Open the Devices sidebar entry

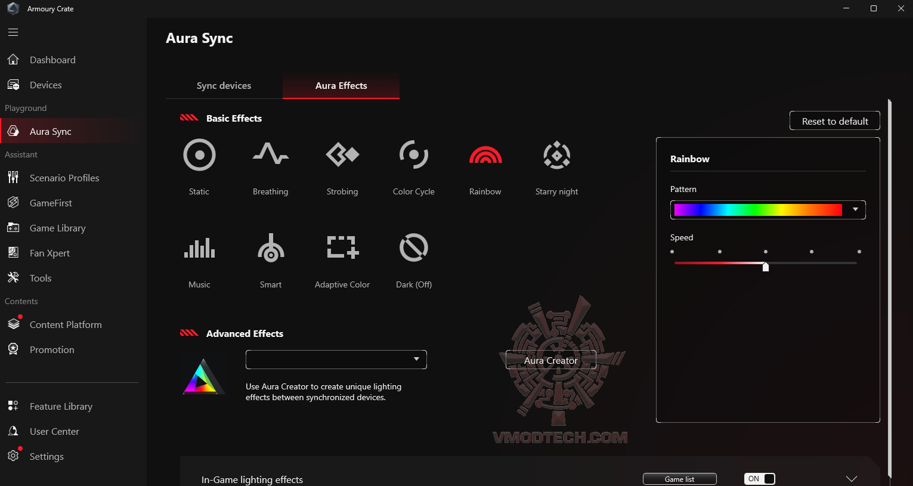tap(46, 85)
